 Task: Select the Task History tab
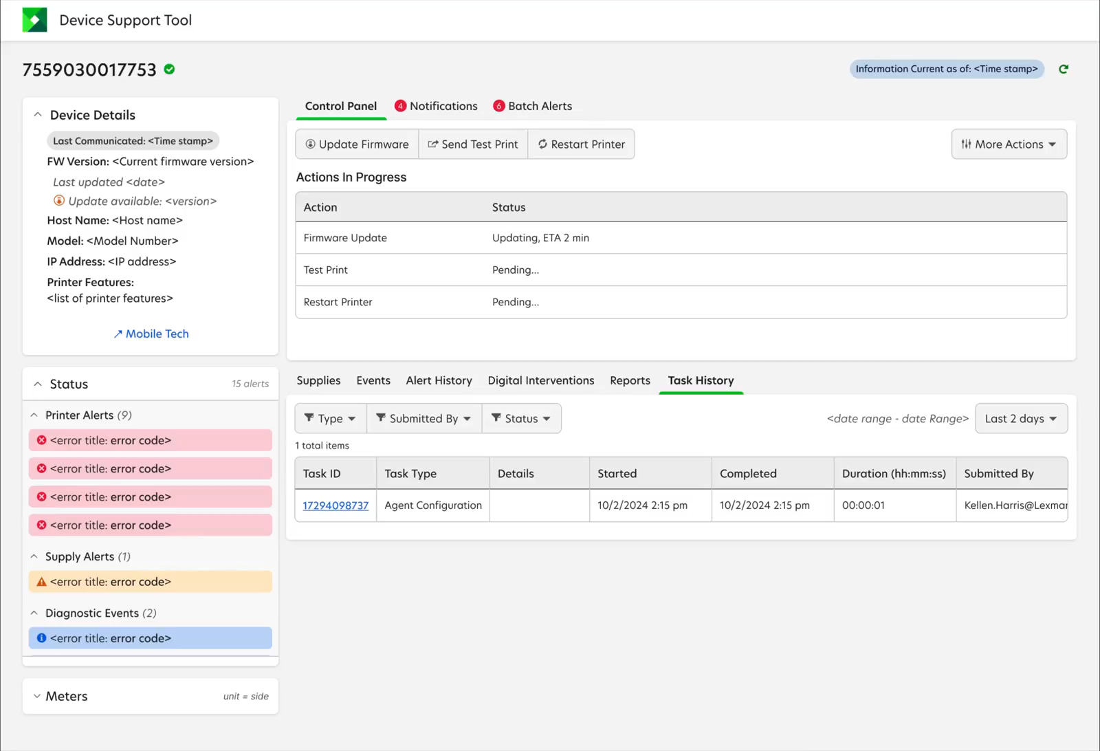tap(701, 380)
